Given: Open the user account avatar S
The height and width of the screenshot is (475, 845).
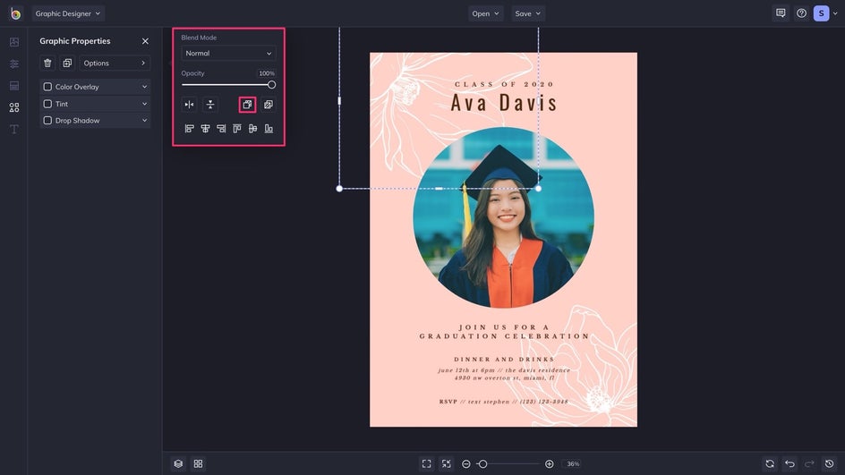Looking at the screenshot, I should tap(822, 13).
